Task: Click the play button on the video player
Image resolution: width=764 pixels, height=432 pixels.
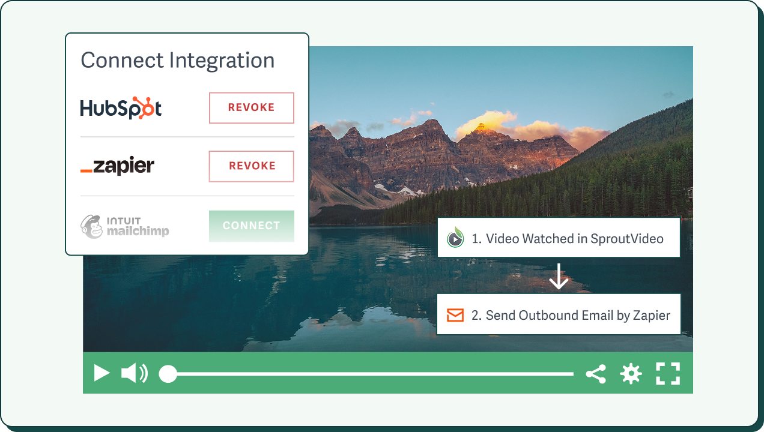Action: point(102,373)
